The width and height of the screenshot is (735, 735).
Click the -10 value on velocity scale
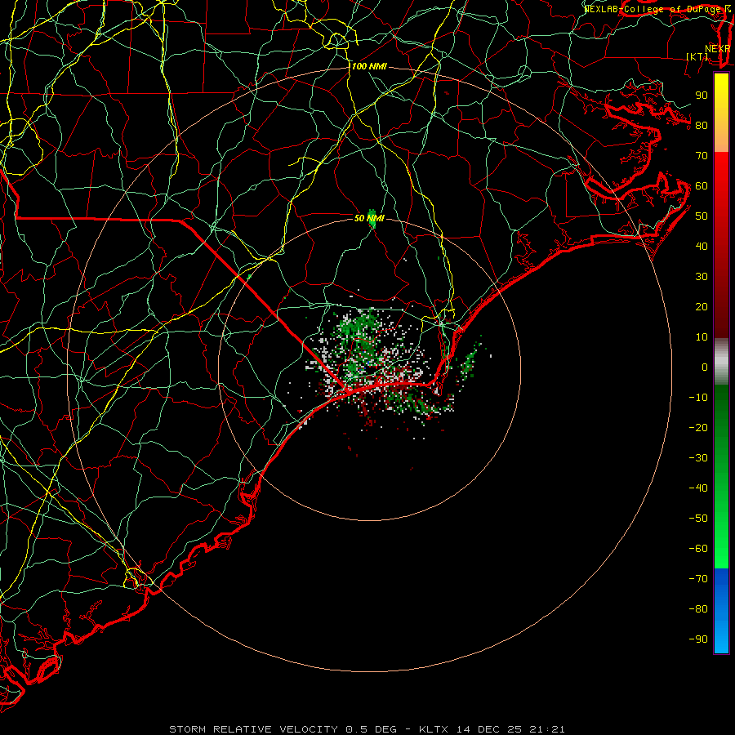[698, 398]
